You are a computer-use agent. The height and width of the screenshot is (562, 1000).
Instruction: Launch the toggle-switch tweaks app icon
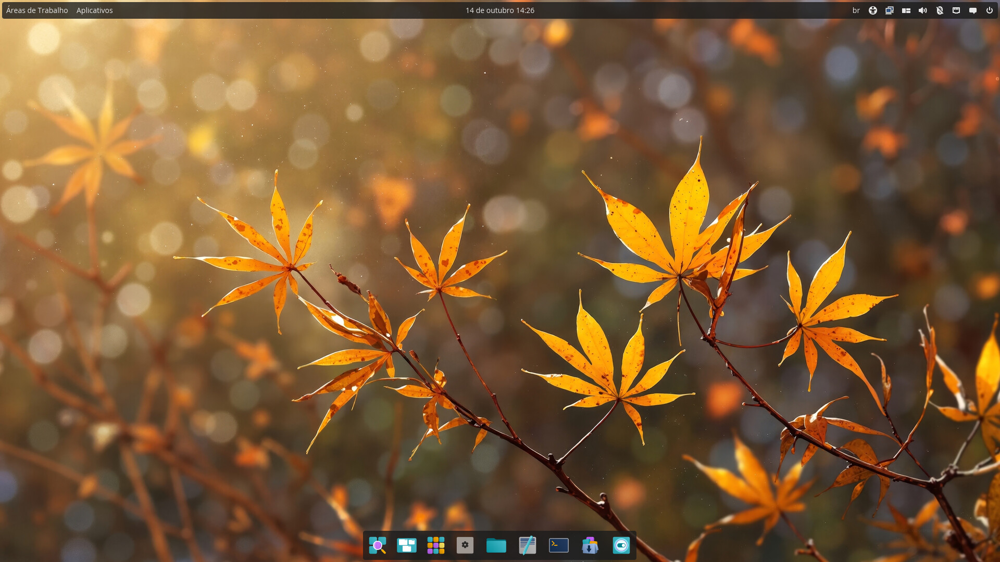(x=621, y=545)
